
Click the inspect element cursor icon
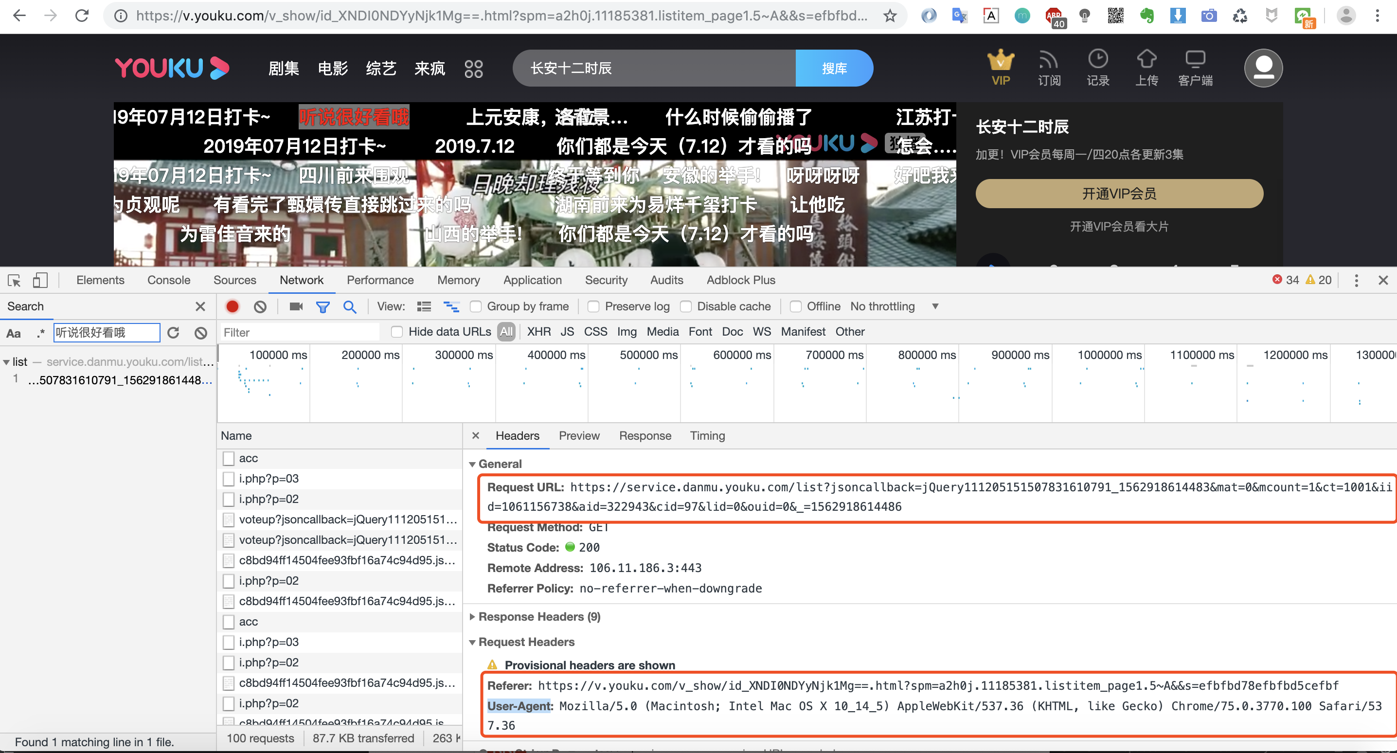click(x=14, y=280)
